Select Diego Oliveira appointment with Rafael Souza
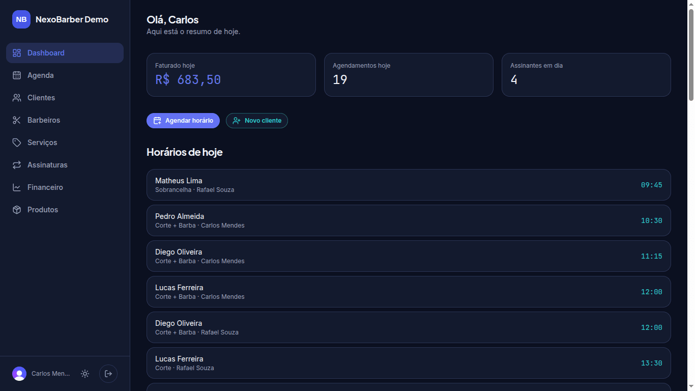This screenshot has height=391, width=695. click(x=409, y=327)
